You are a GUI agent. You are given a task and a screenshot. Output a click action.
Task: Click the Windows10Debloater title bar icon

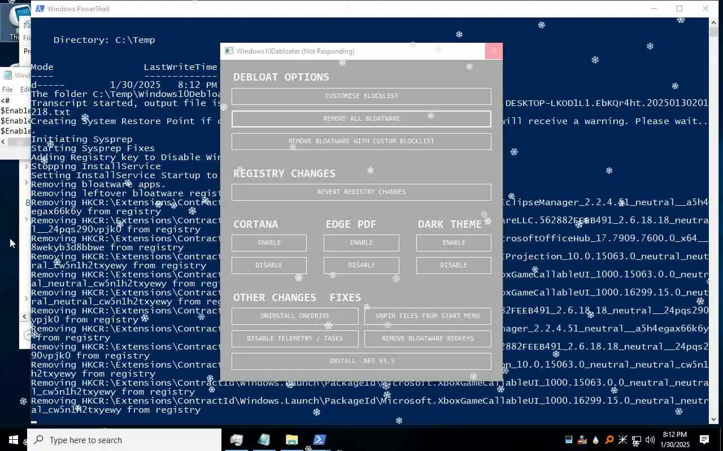pos(229,51)
